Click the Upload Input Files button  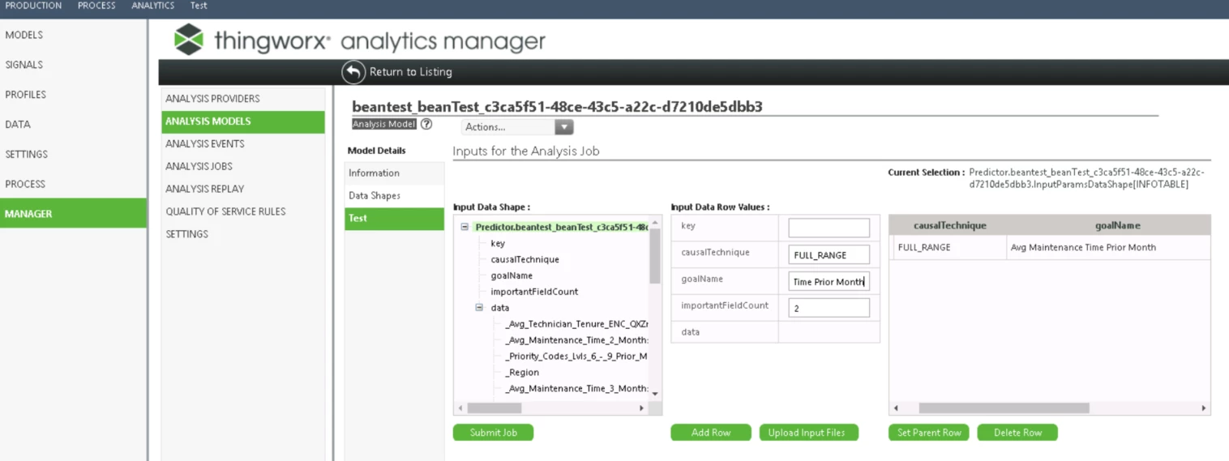[x=808, y=433]
